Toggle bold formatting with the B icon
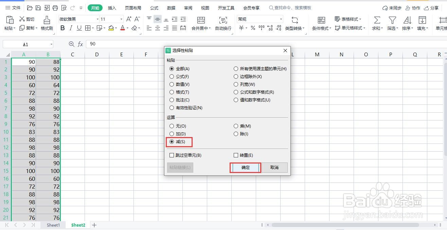This screenshot has height=230, width=447. point(62,28)
